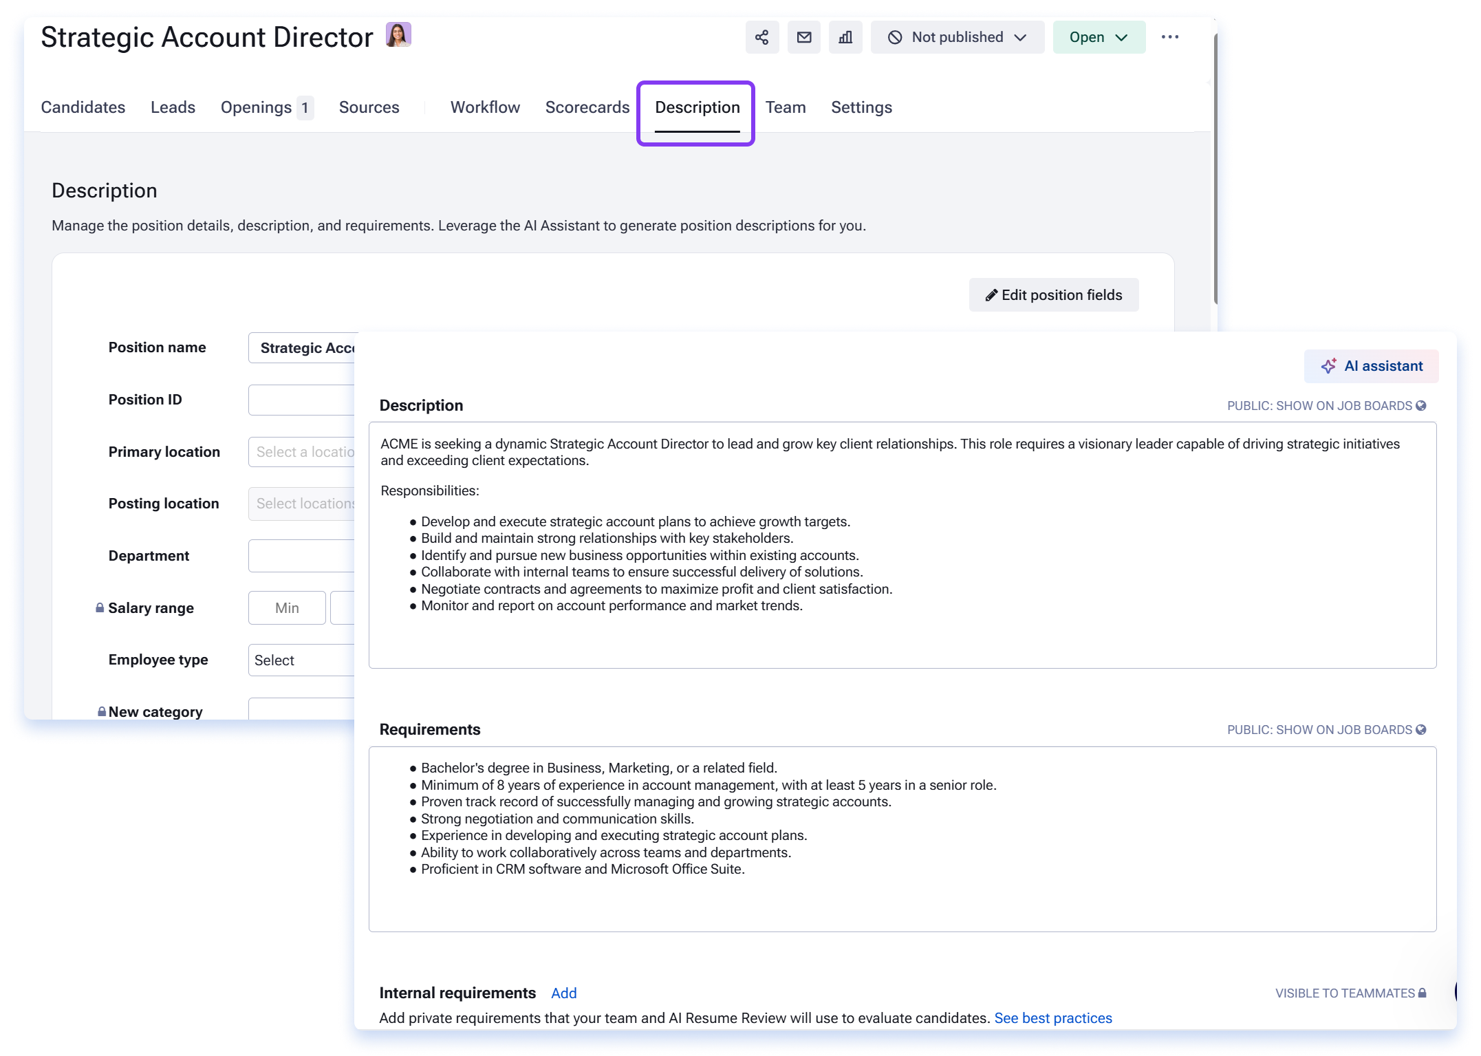Open the Workflow tab
This screenshot has width=1481, height=1056.
coord(485,107)
